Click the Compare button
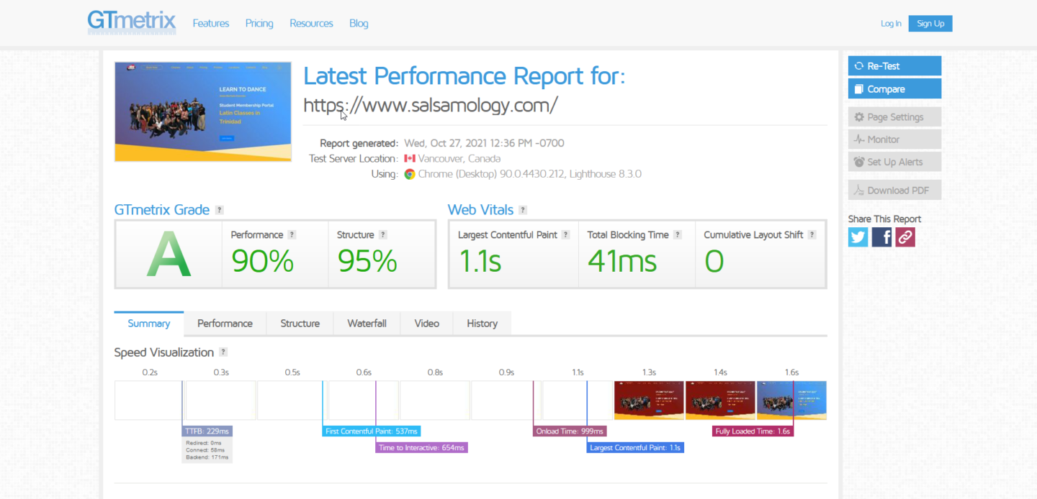 pos(894,89)
